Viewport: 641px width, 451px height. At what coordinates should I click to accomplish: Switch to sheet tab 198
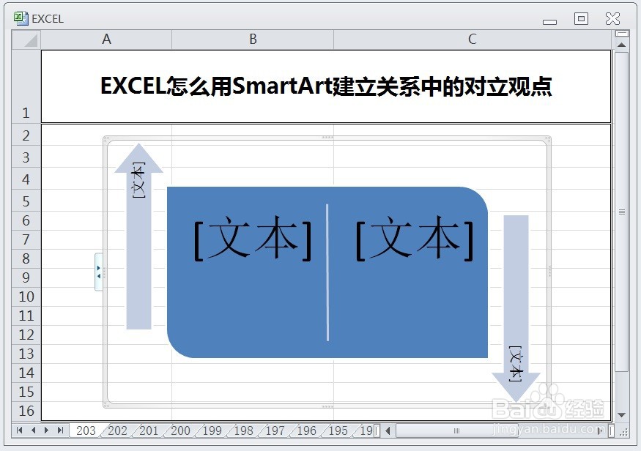point(243,430)
